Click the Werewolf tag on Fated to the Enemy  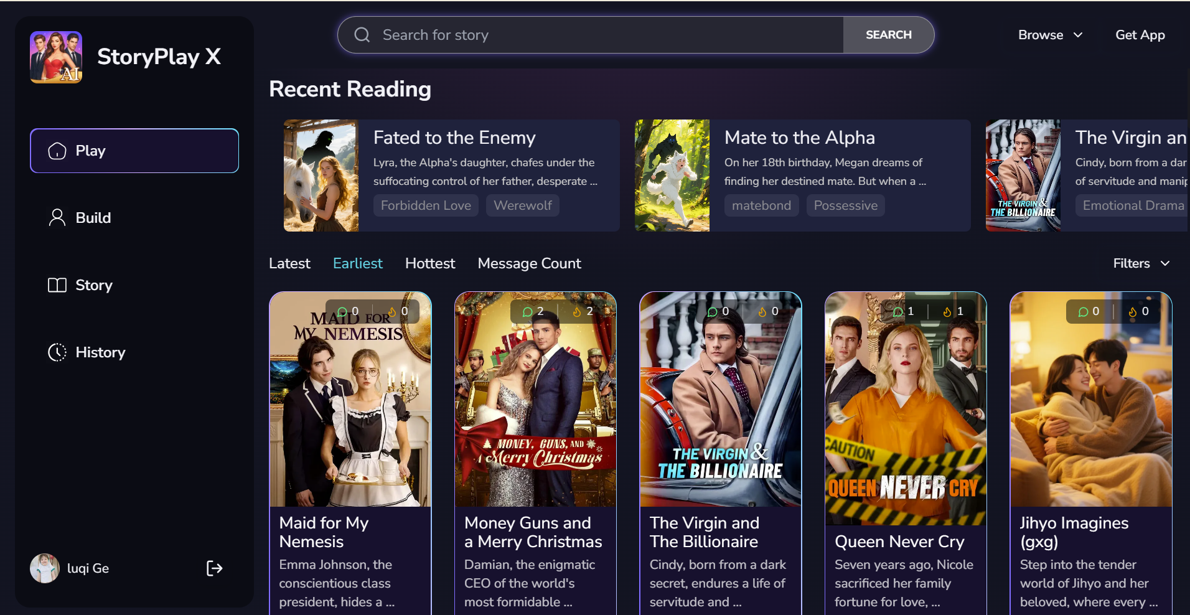tap(523, 205)
